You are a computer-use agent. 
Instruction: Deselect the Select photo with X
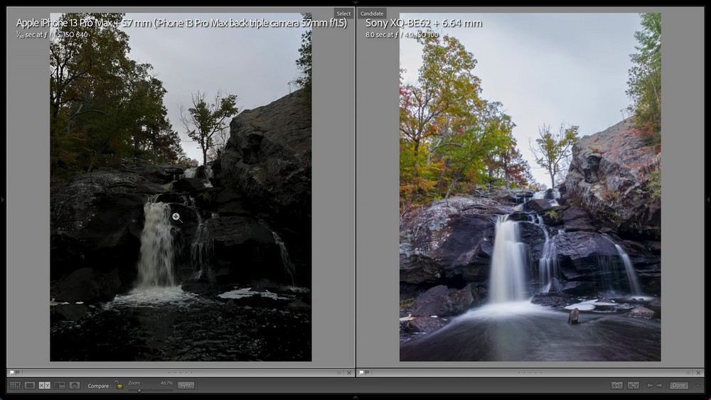click(349, 372)
